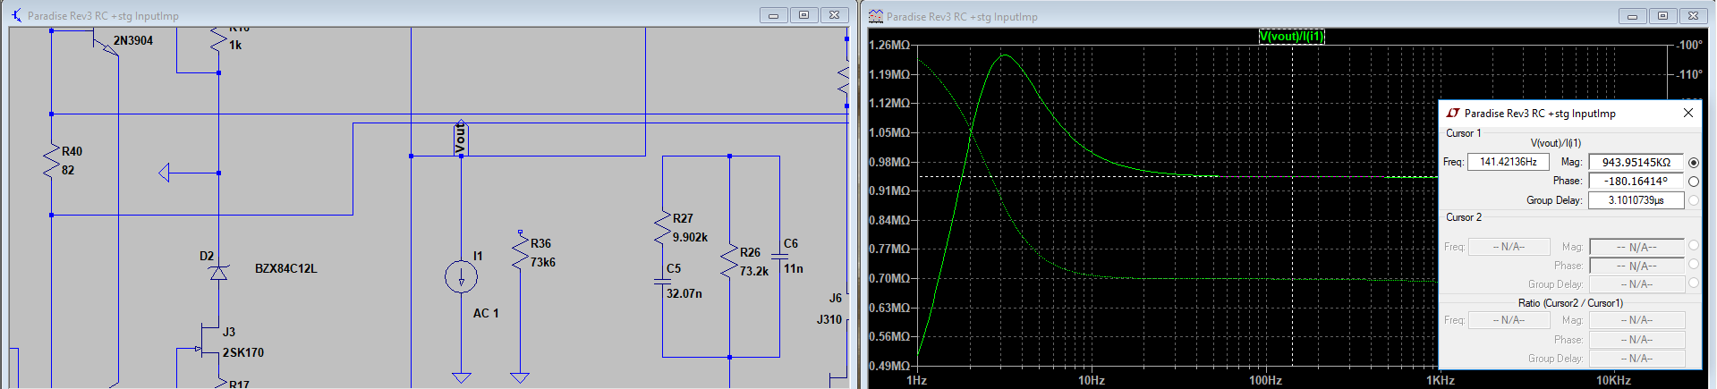This screenshot has width=1717, height=389.
Task: Click the ground symbol below I1 source
Action: [x=462, y=377]
